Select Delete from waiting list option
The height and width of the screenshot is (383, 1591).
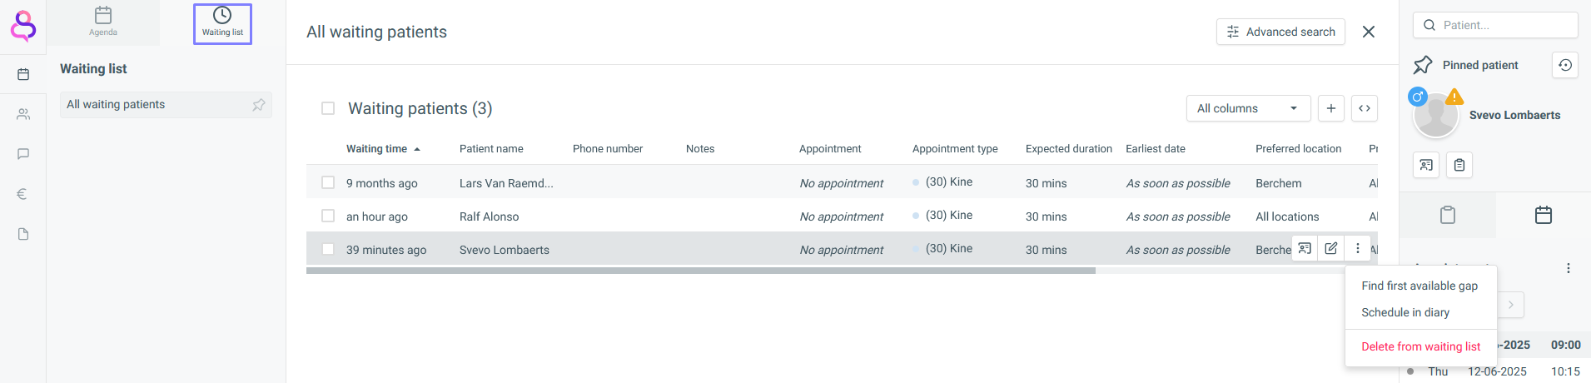point(1420,346)
